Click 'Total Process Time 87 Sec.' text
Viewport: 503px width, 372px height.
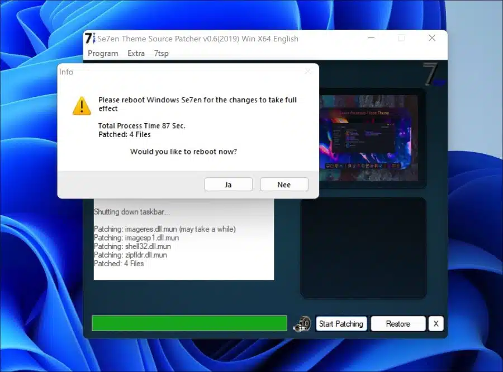pyautogui.click(x=141, y=126)
